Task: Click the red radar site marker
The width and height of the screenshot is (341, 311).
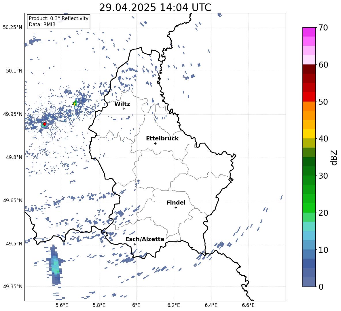Action: tap(45, 124)
